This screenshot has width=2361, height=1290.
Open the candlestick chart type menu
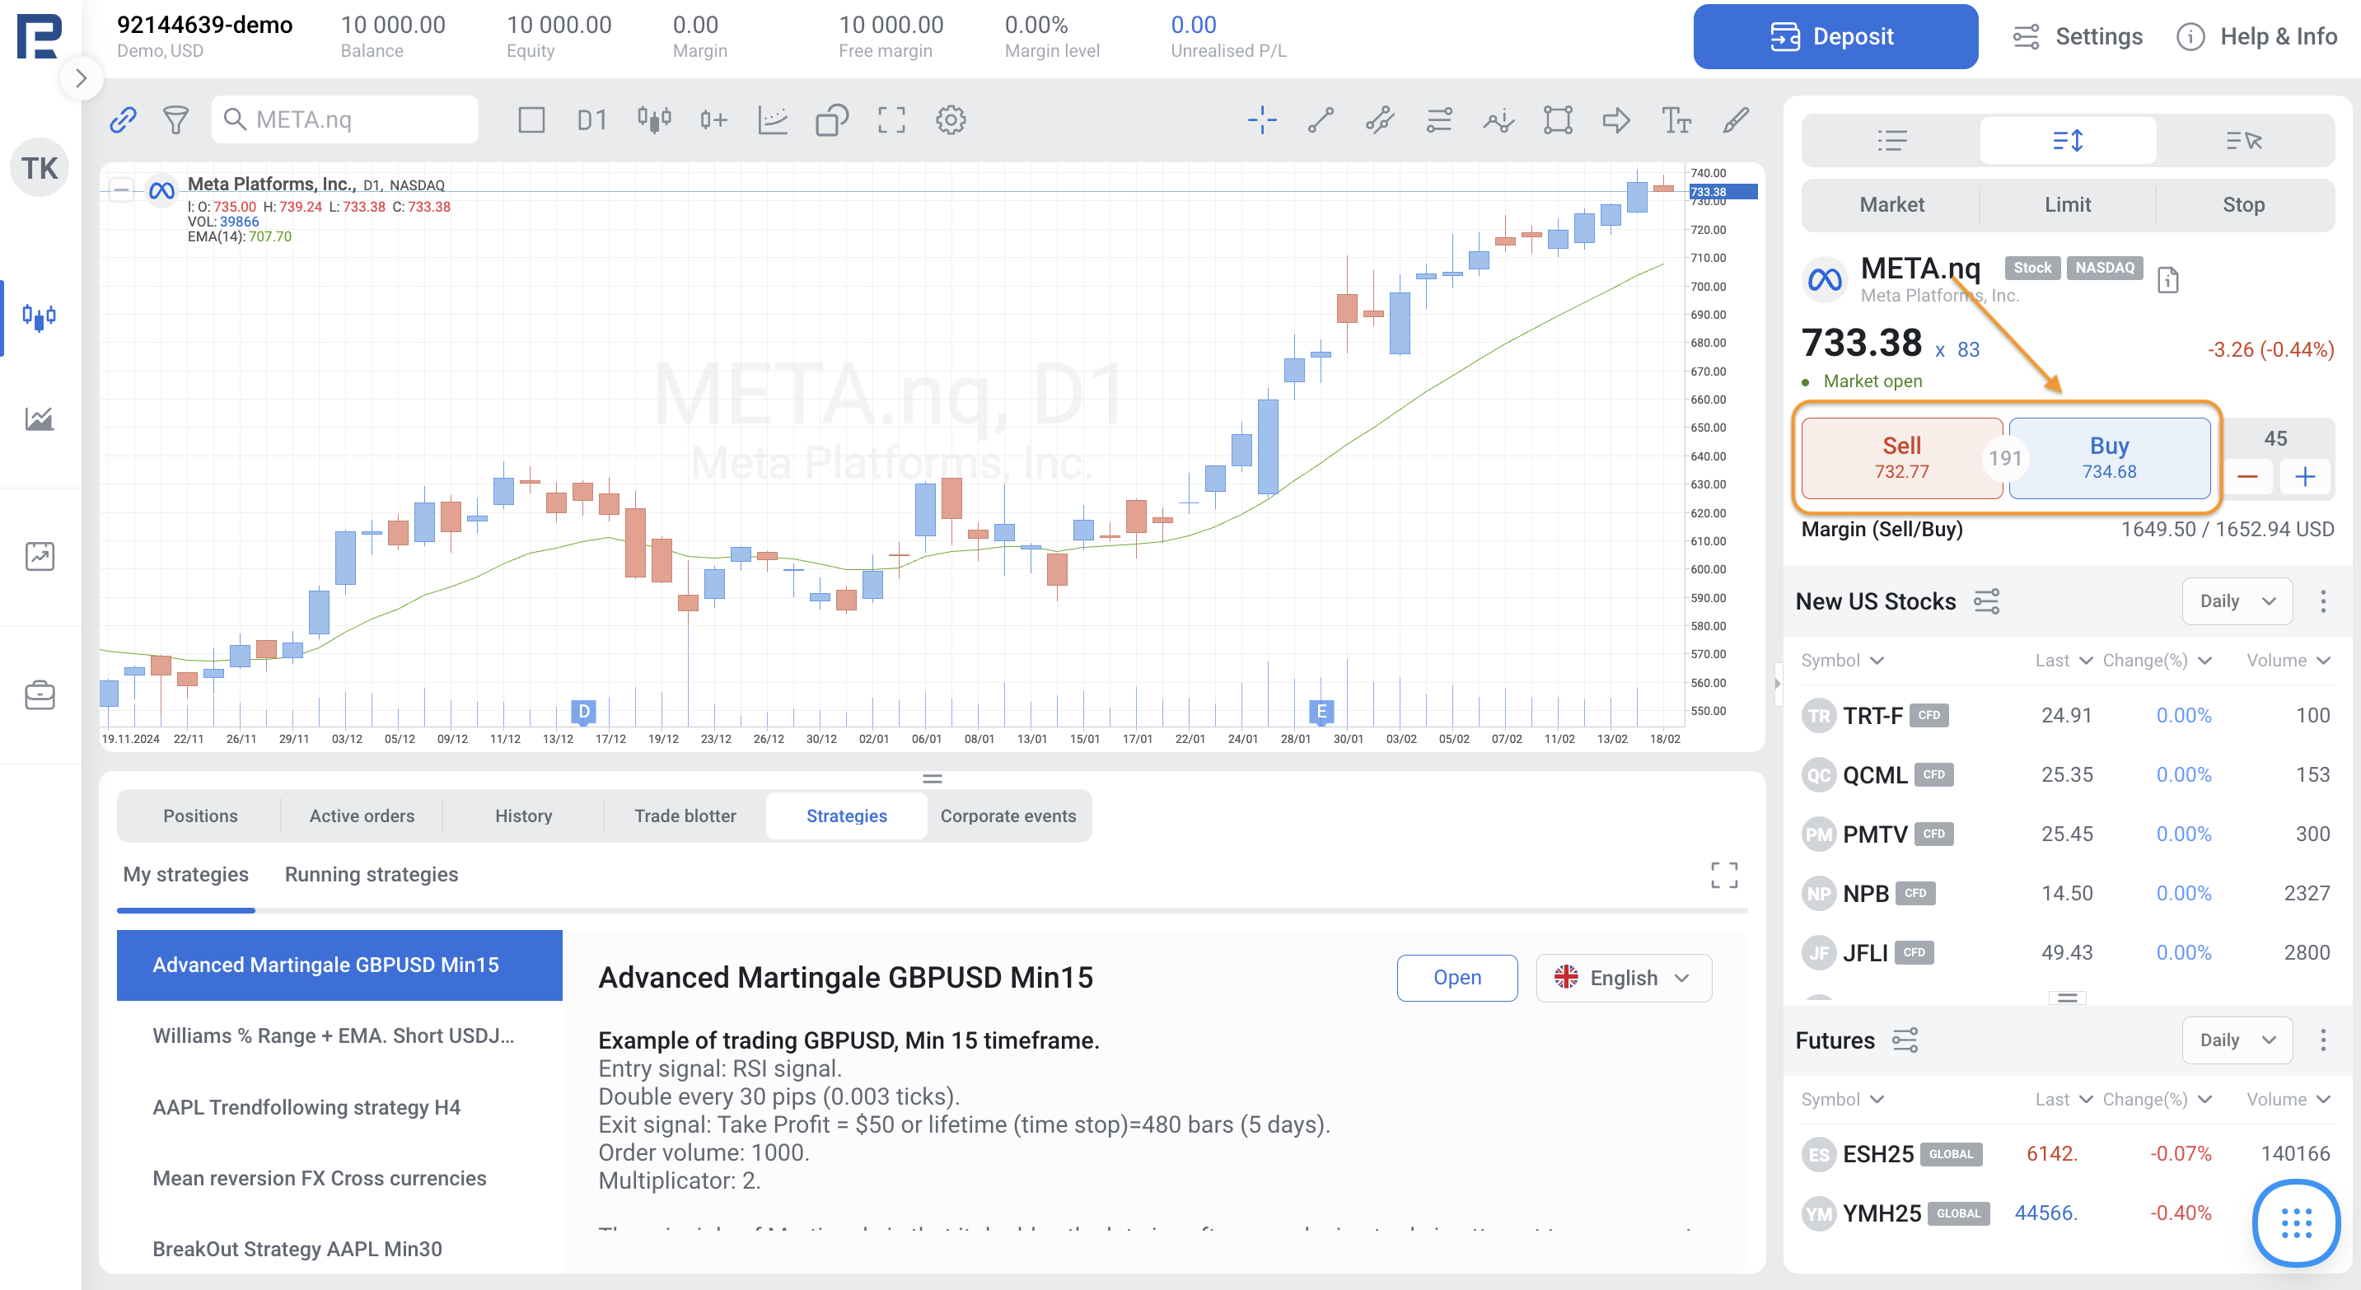coord(653,120)
